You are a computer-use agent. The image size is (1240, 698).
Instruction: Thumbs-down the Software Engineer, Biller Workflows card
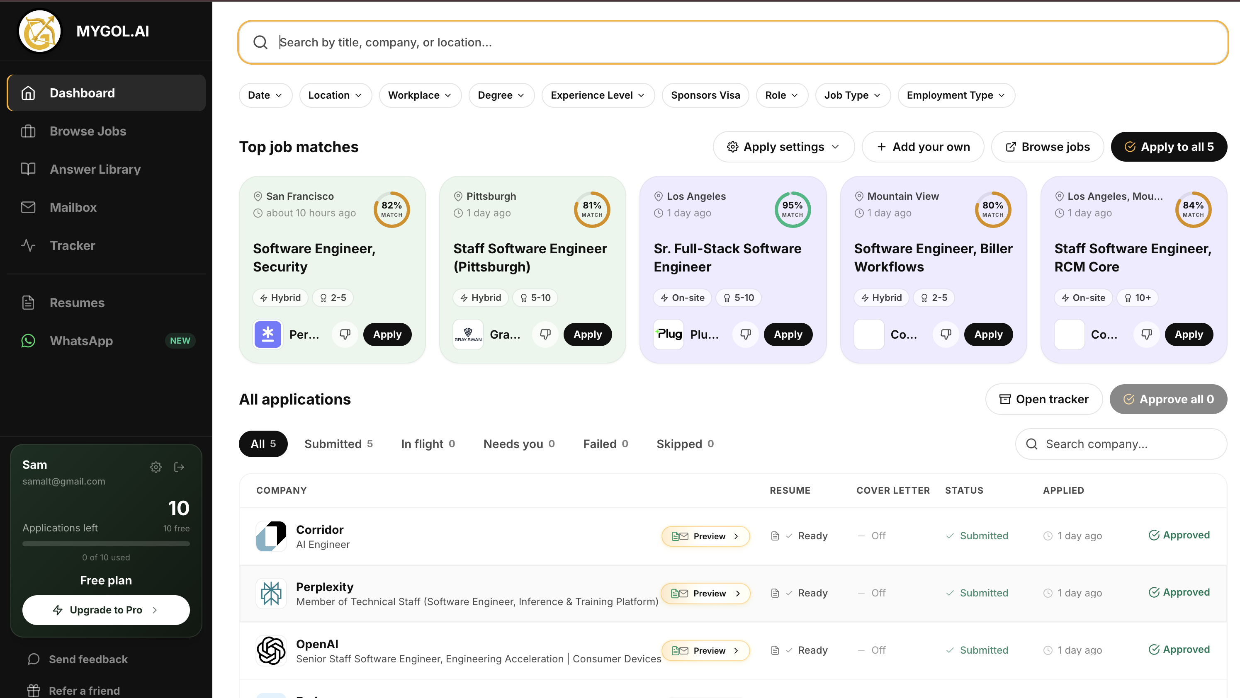click(946, 334)
